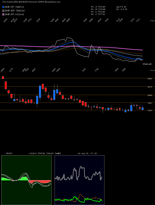Click the 8038 price axis label

149,95
